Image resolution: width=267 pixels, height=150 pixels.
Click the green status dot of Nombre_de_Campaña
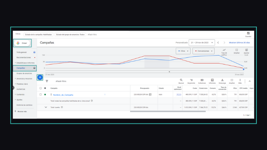click(x=45, y=94)
